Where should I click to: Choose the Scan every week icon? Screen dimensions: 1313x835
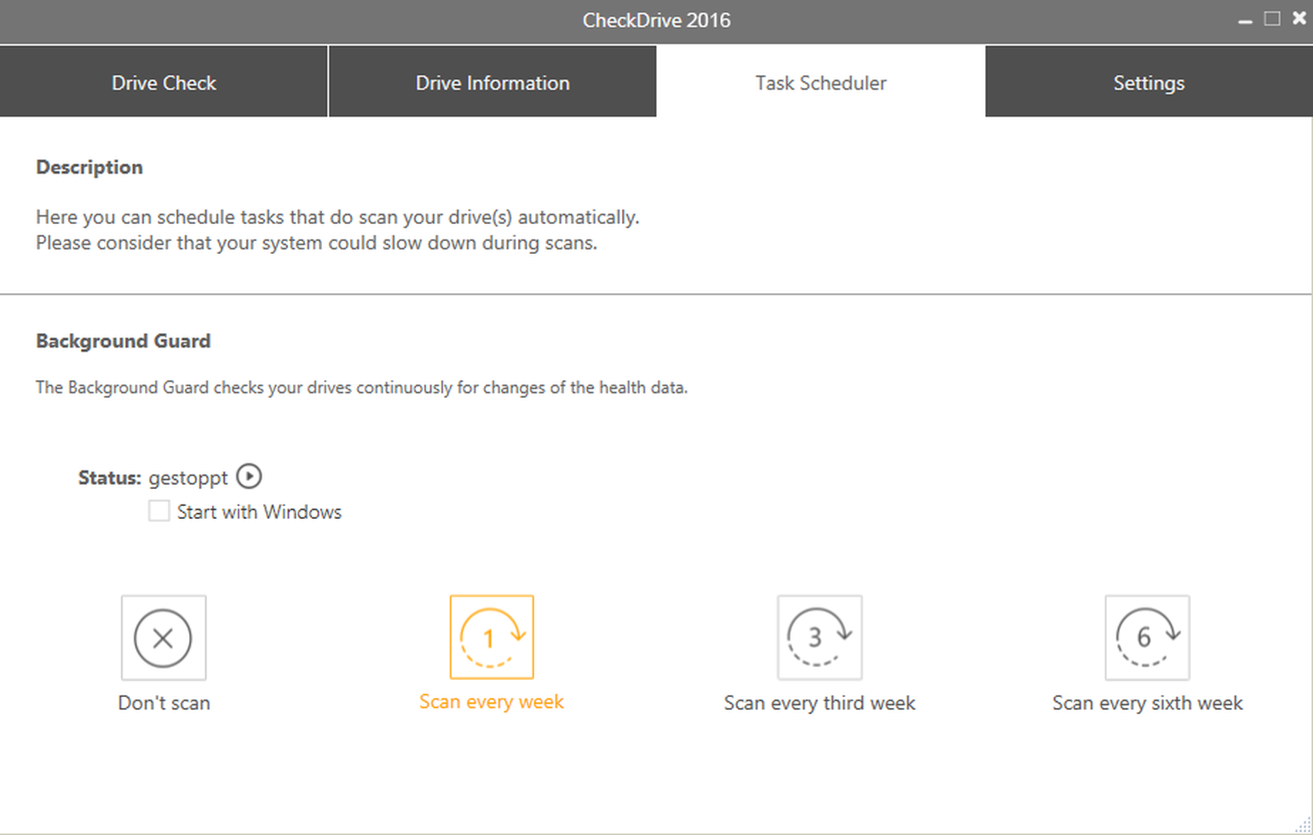click(x=492, y=637)
